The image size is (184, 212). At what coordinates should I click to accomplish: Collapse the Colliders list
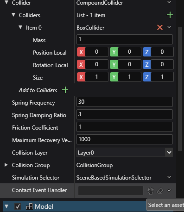coord(13,15)
